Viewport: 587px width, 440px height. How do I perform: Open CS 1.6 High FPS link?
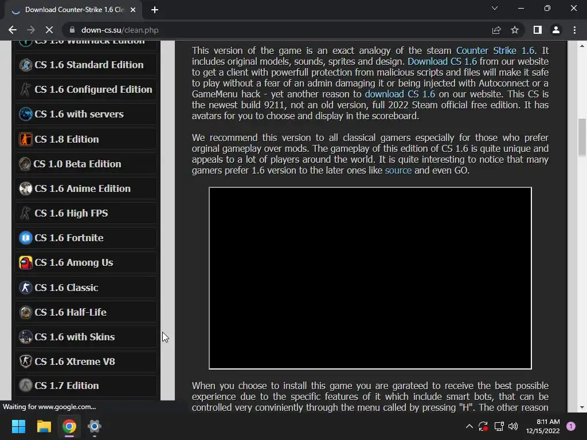click(86, 213)
